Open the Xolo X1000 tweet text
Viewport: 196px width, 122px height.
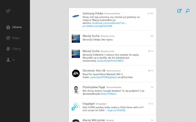coord(113,109)
